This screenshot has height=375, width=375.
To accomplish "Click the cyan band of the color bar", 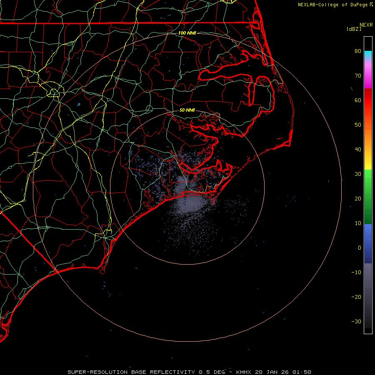I will coord(368,55).
